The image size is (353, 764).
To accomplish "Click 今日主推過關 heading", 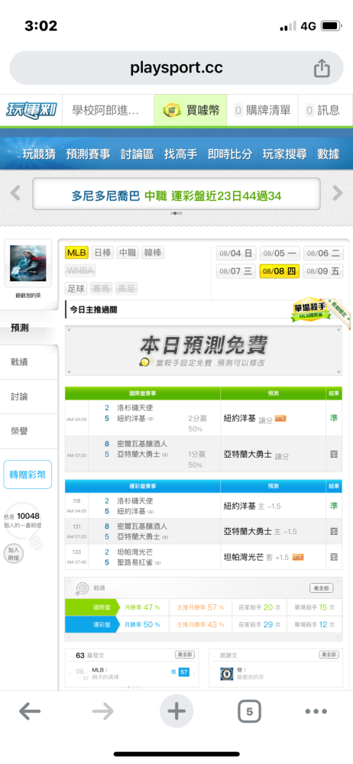I will tap(94, 309).
